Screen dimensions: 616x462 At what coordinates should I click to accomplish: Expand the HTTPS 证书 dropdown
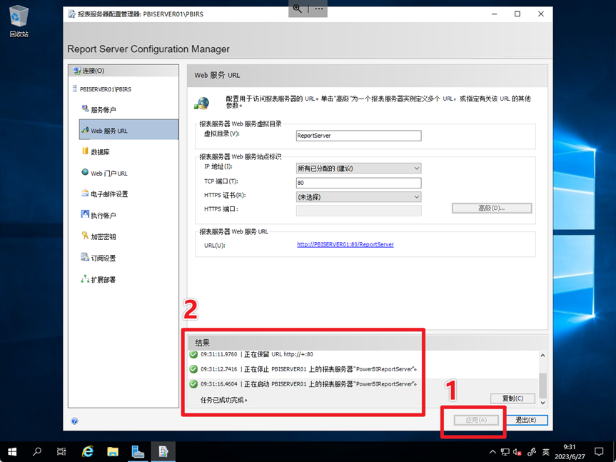pos(358,197)
